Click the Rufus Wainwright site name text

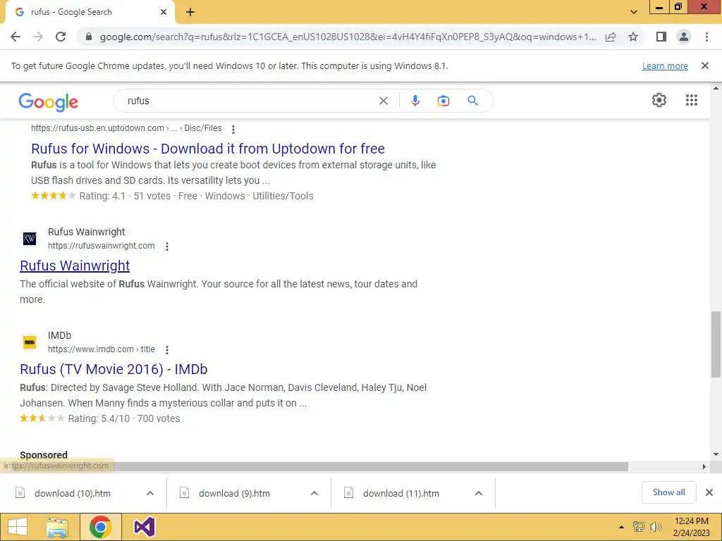87,232
